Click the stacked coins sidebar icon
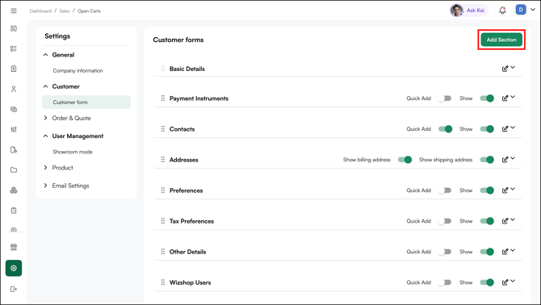The width and height of the screenshot is (541, 305). [x=14, y=109]
